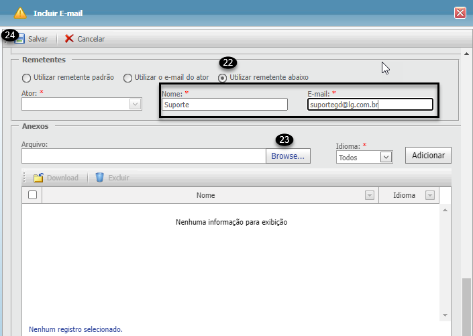This screenshot has width=473, height=336.
Task: Click the dialog scrollbar up arrow
Action: click(467, 54)
